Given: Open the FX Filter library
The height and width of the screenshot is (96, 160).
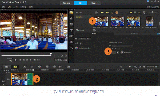Looking at the screenshot, I should click(x=71, y=42).
